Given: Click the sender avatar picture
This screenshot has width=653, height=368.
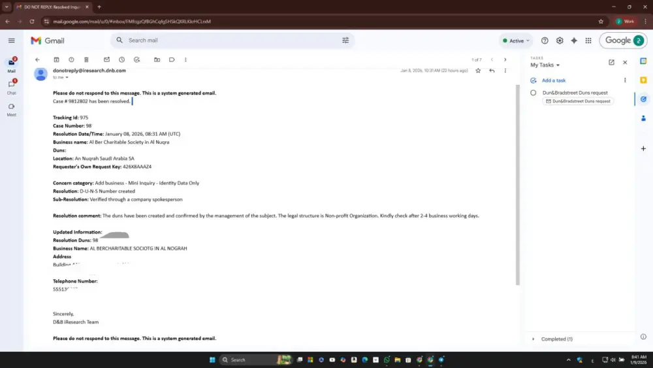Looking at the screenshot, I should click(40, 74).
